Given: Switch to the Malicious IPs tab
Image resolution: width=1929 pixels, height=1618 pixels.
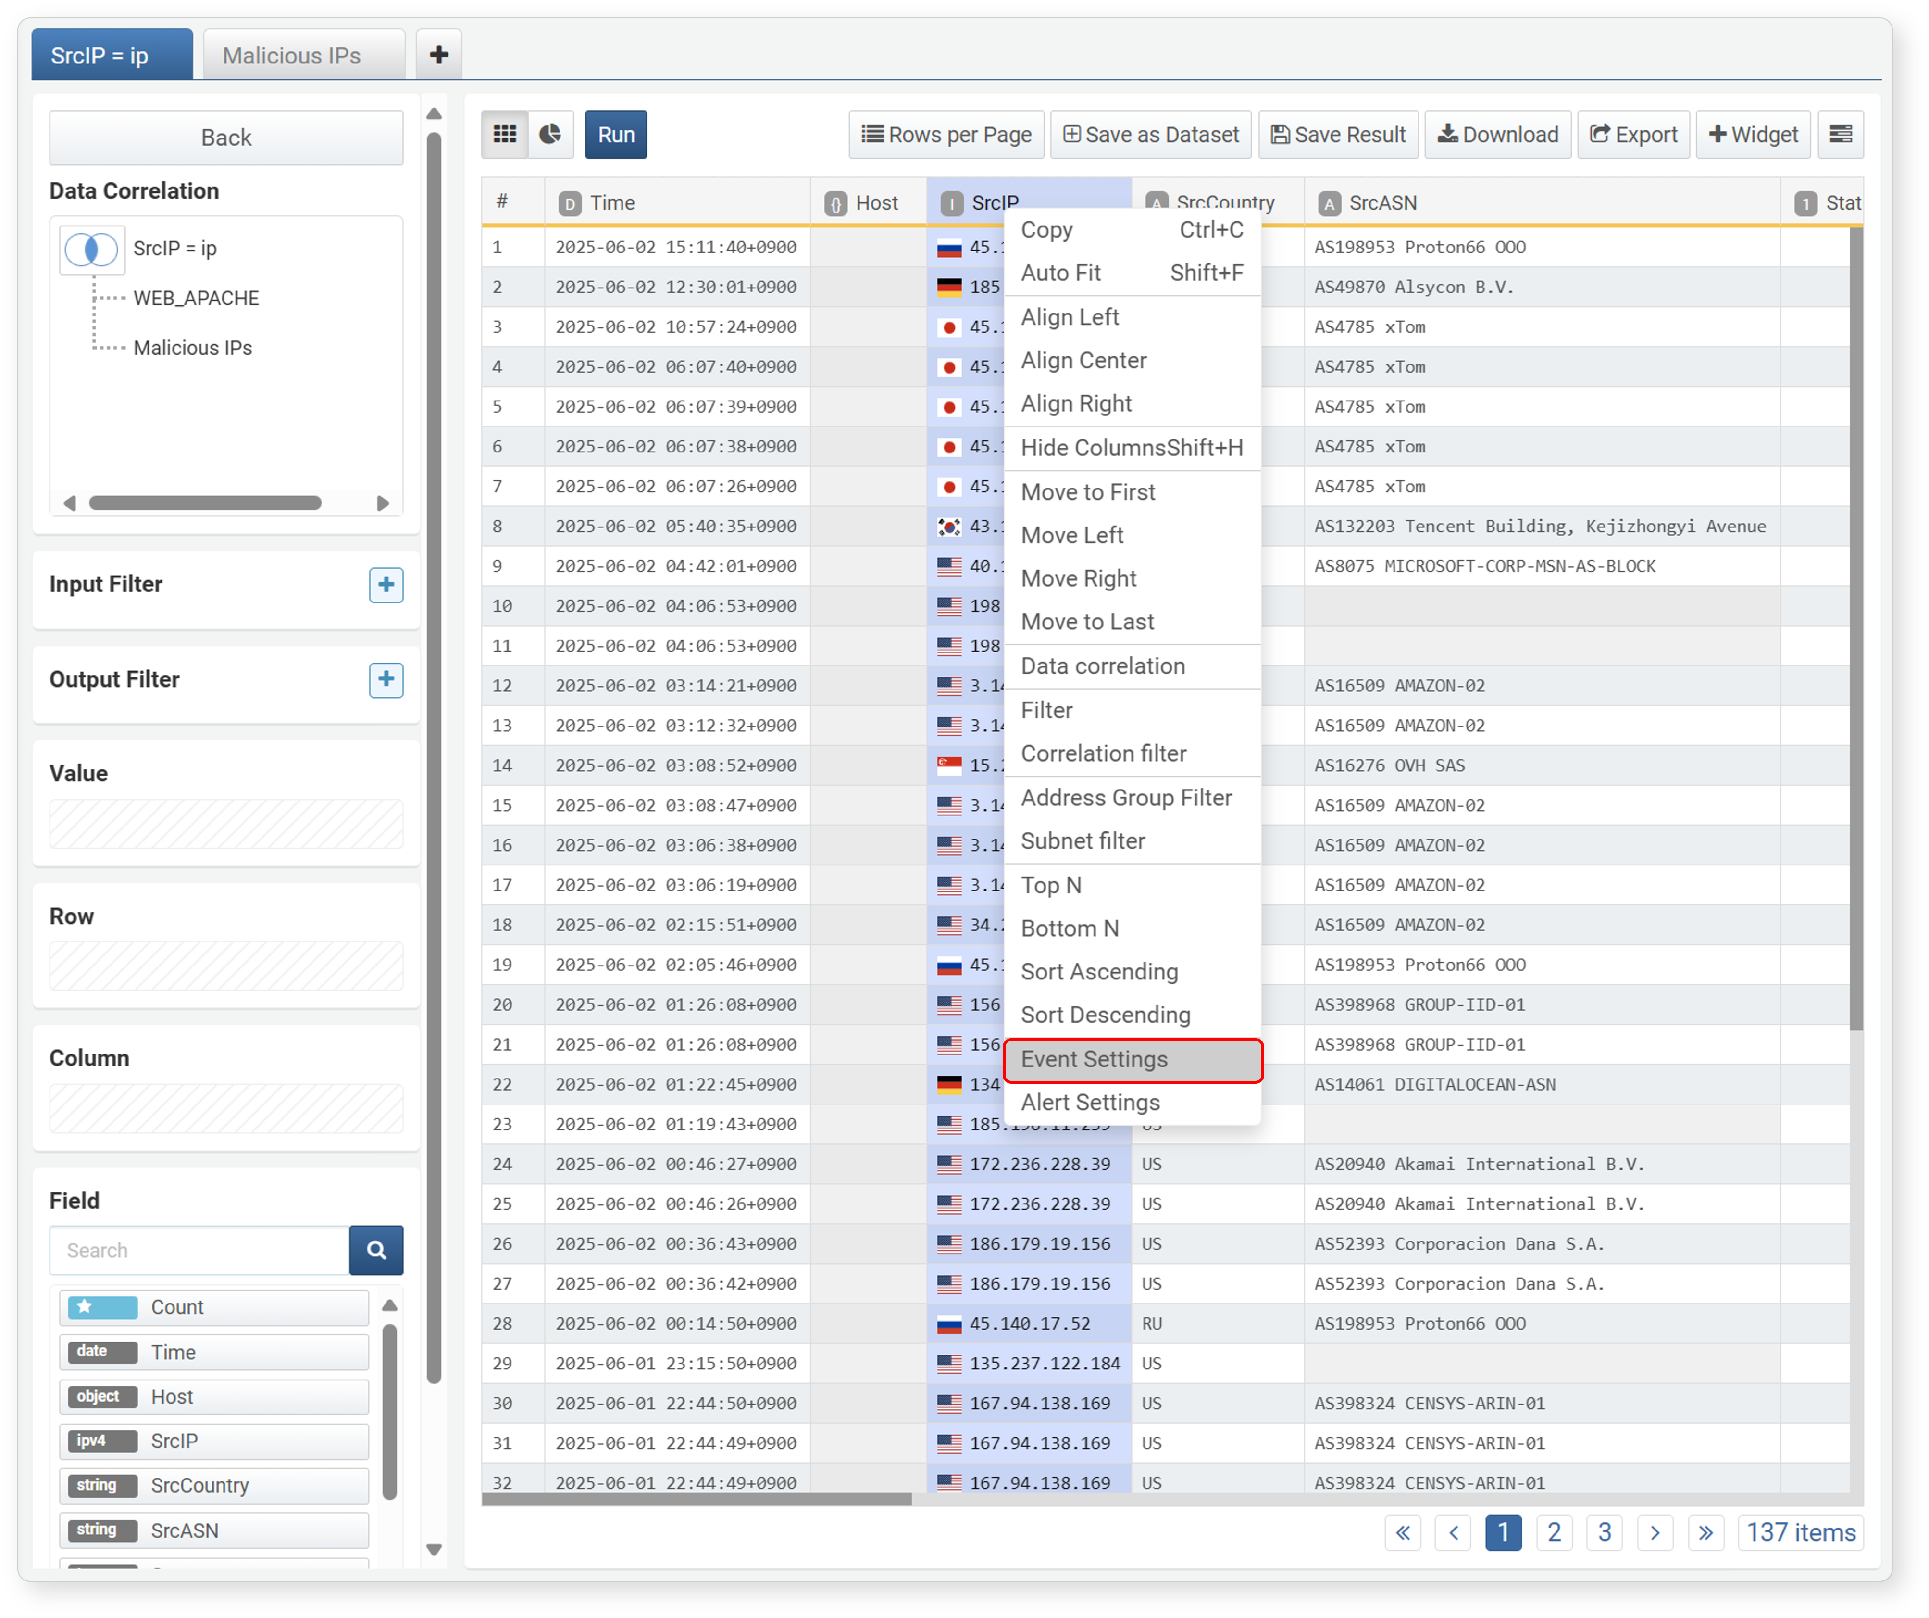Looking at the screenshot, I should (304, 54).
